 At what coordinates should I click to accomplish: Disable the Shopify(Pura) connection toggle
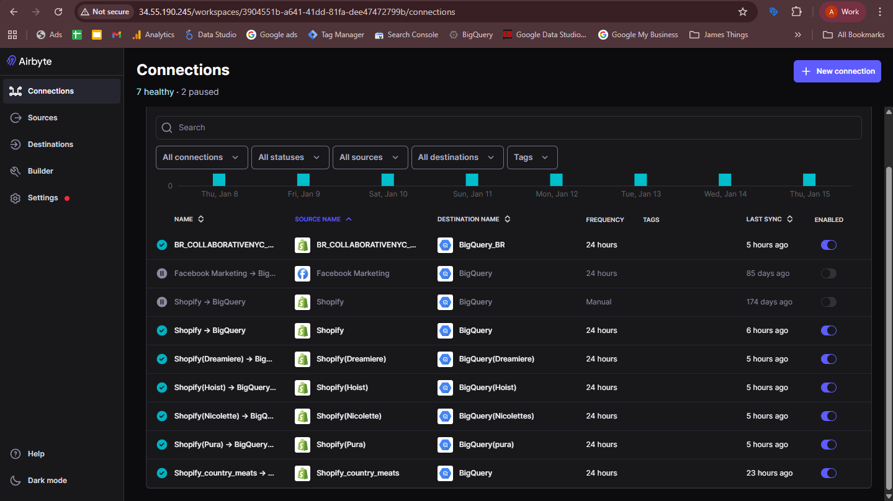click(x=828, y=445)
